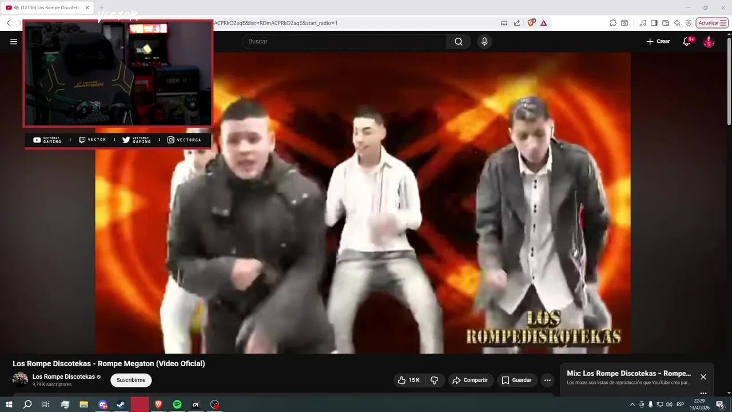Close the Mix playlist panel
Viewport: 732px width, 412px height.
click(x=703, y=377)
